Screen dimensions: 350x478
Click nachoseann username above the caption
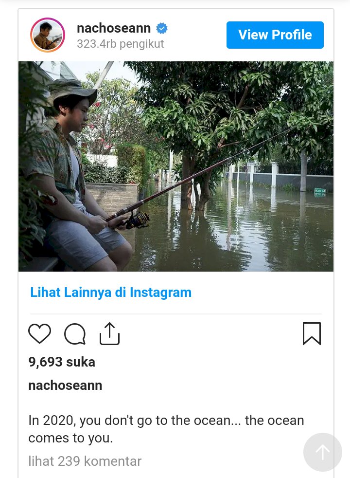[x=65, y=386]
